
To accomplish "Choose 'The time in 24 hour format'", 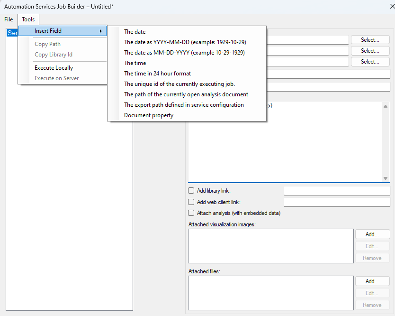I will point(157,74).
